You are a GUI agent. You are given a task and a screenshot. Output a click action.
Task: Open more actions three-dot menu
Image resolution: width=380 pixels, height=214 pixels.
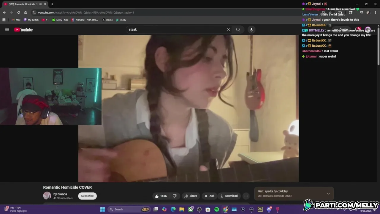(x=246, y=196)
